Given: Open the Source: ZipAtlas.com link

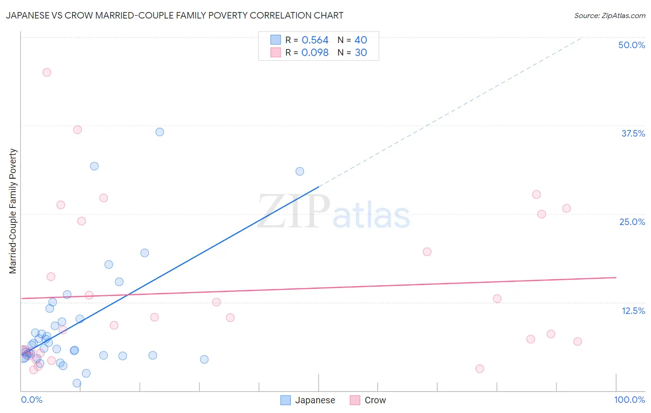Looking at the screenshot, I should click(610, 15).
